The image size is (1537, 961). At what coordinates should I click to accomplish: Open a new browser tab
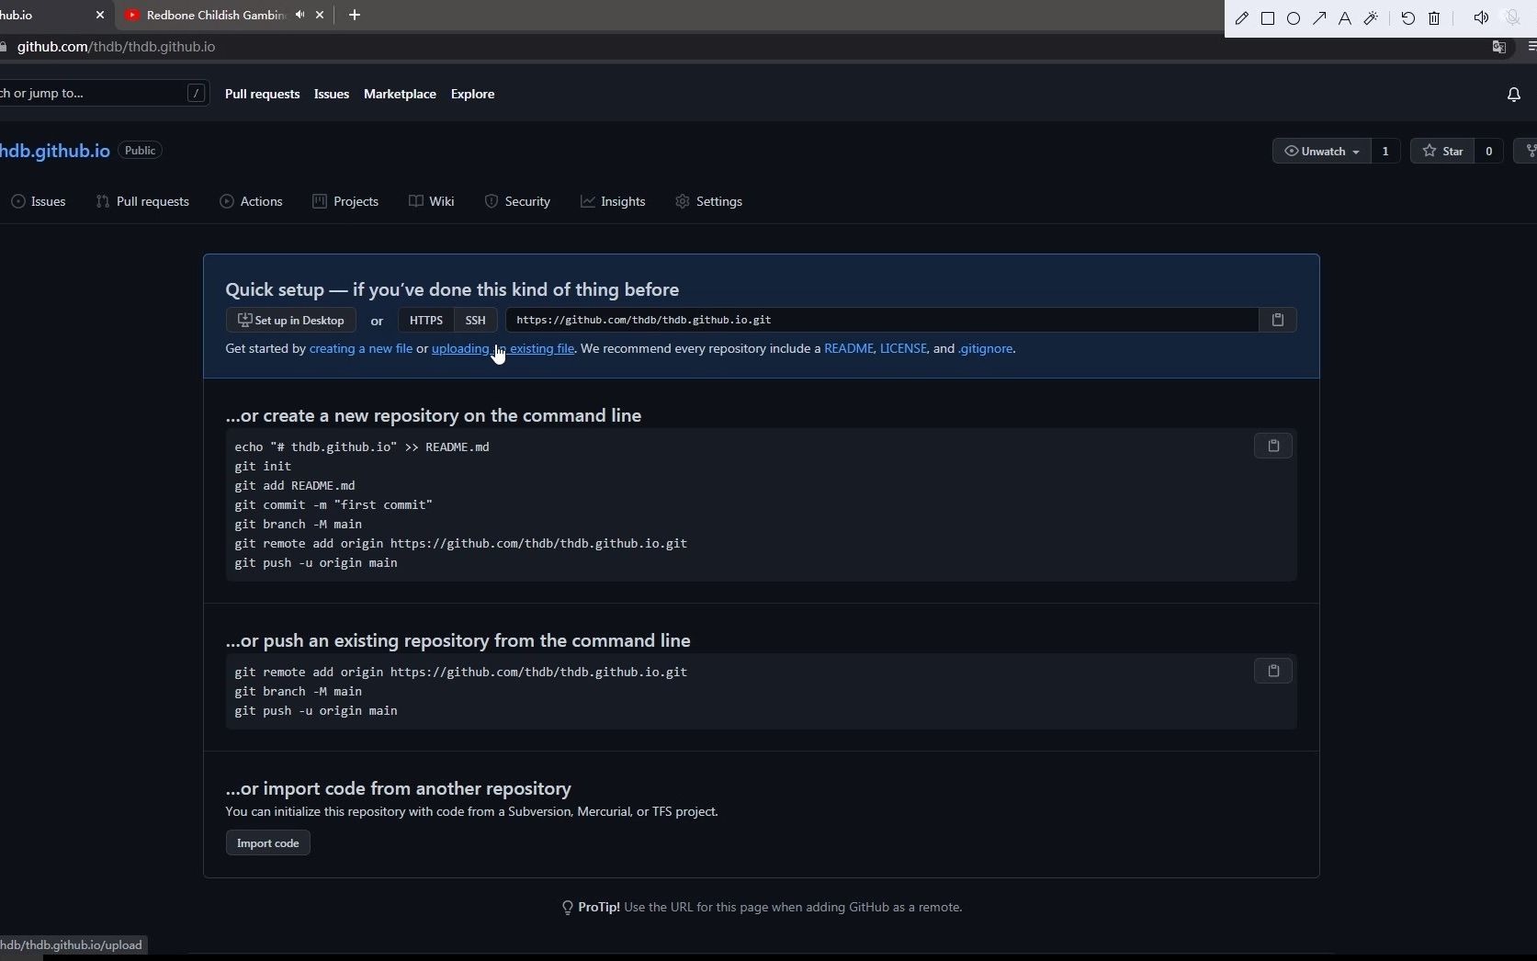[x=355, y=15]
